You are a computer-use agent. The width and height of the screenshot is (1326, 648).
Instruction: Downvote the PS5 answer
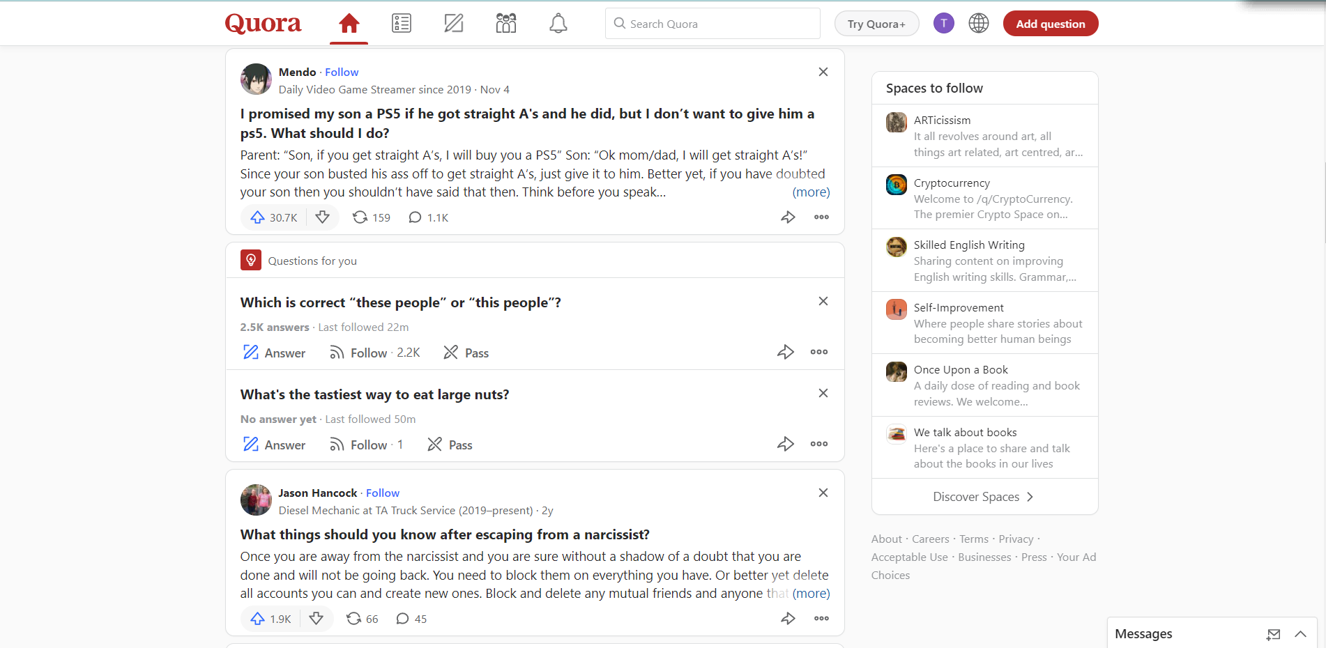(322, 217)
